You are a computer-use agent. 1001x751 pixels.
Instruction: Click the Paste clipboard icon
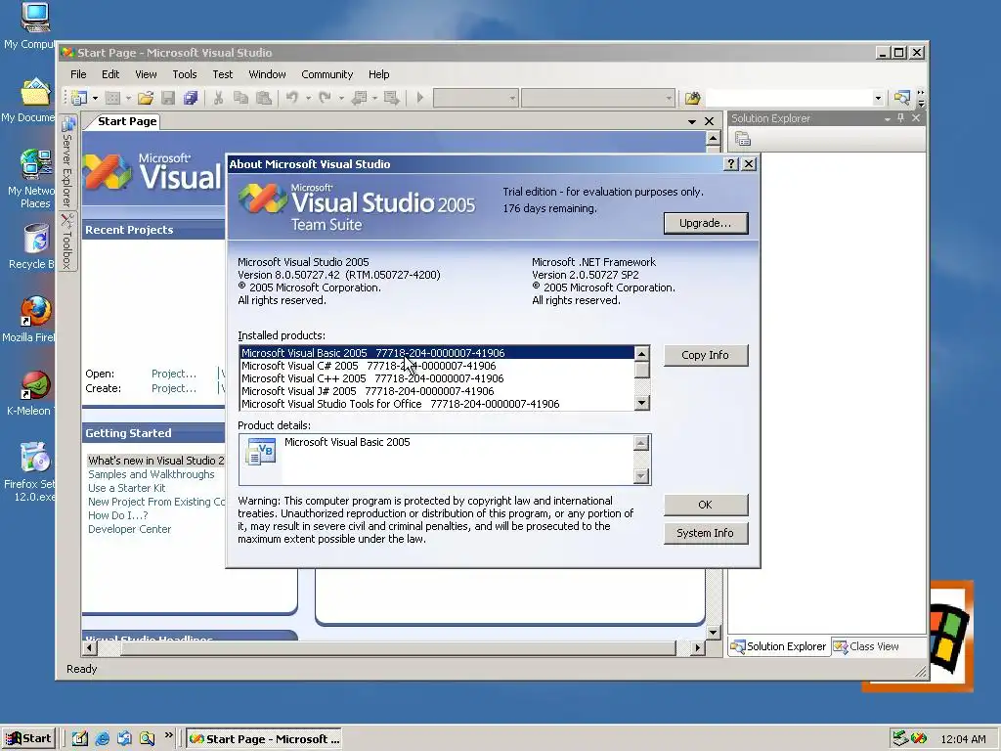click(263, 98)
